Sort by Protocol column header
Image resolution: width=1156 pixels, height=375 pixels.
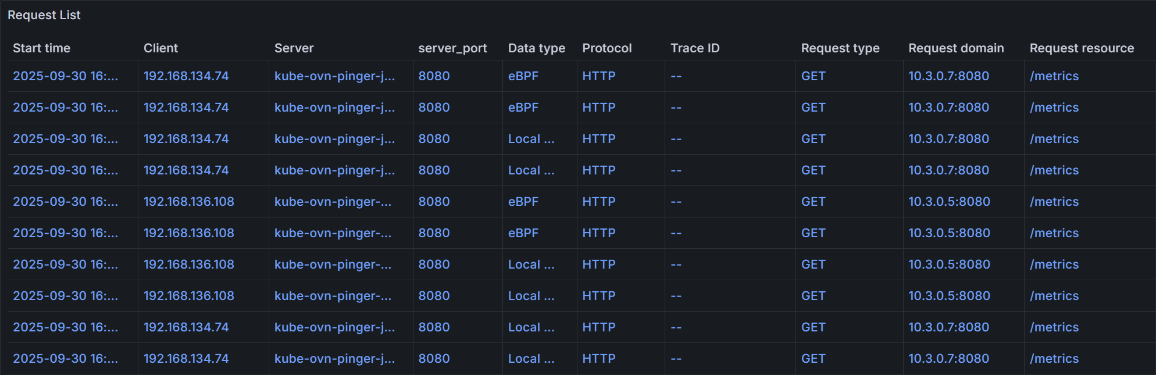click(606, 48)
